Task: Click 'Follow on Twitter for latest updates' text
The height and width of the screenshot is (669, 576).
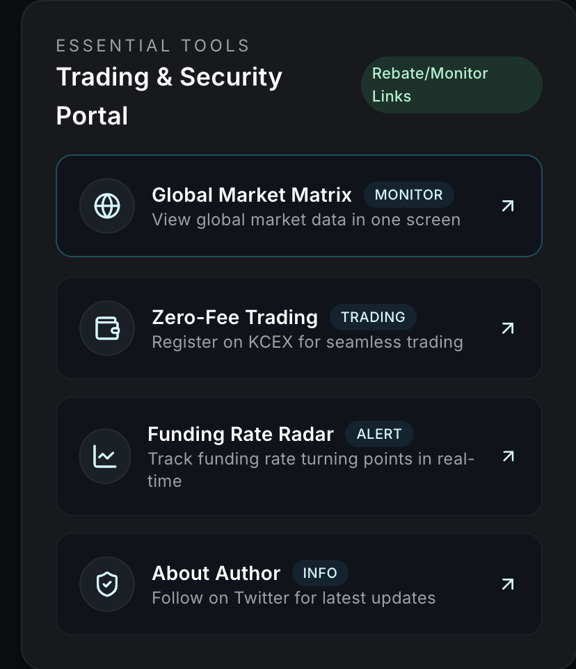Action: pos(294,598)
